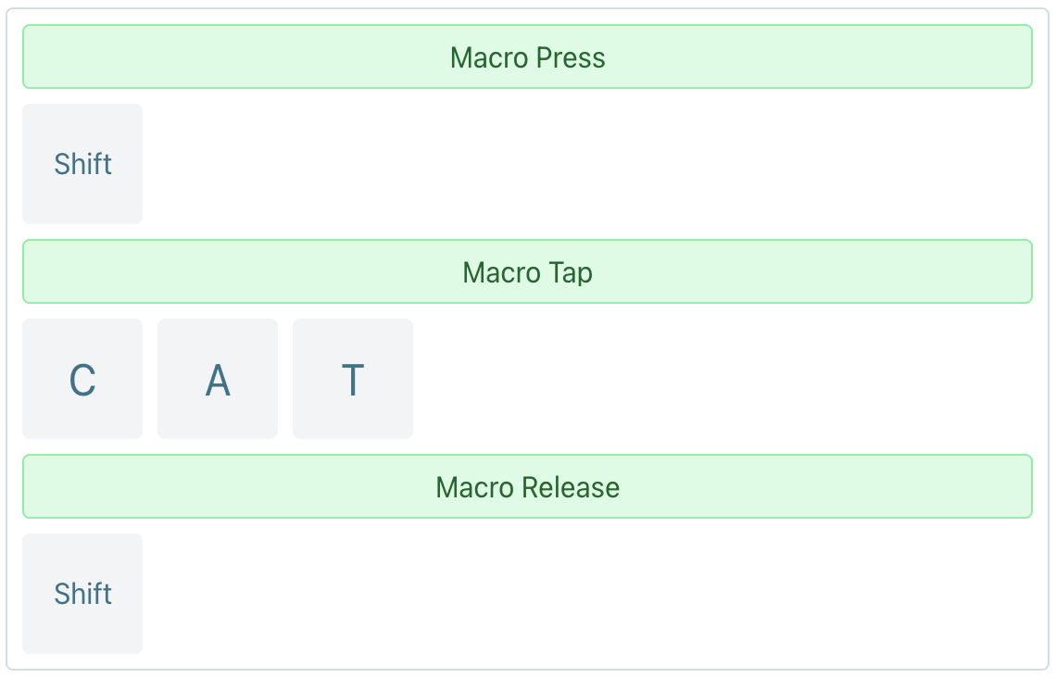
Task: Toggle the Shift modifier in Macro Press
Action: point(82,164)
